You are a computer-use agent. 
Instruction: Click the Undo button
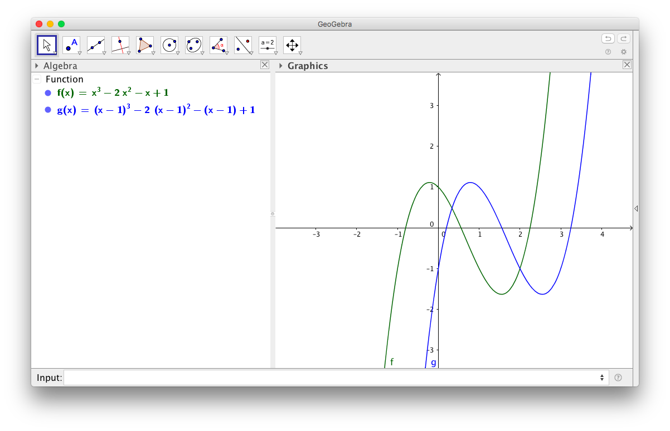[608, 38]
